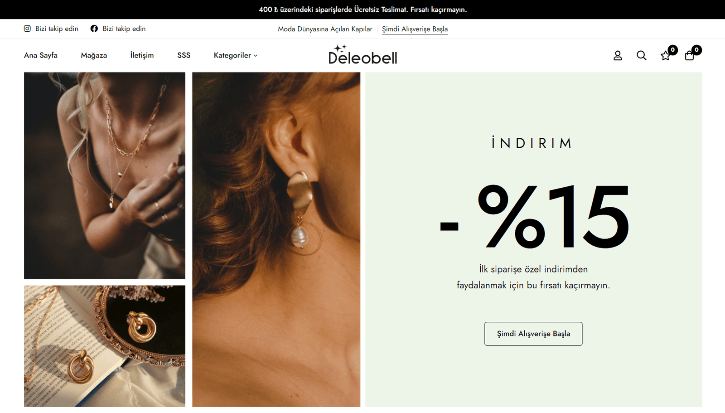Open the İletişim page
The width and height of the screenshot is (725, 413).
142,55
